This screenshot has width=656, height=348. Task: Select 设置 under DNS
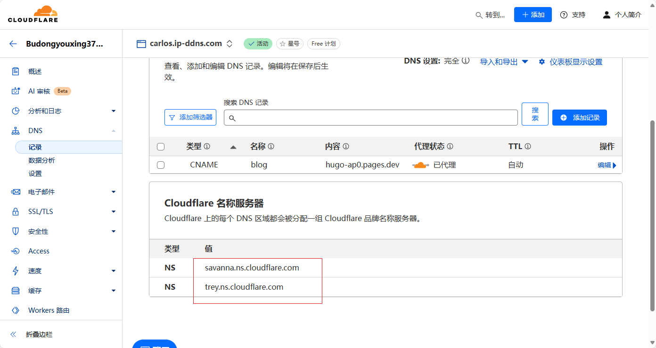35,174
